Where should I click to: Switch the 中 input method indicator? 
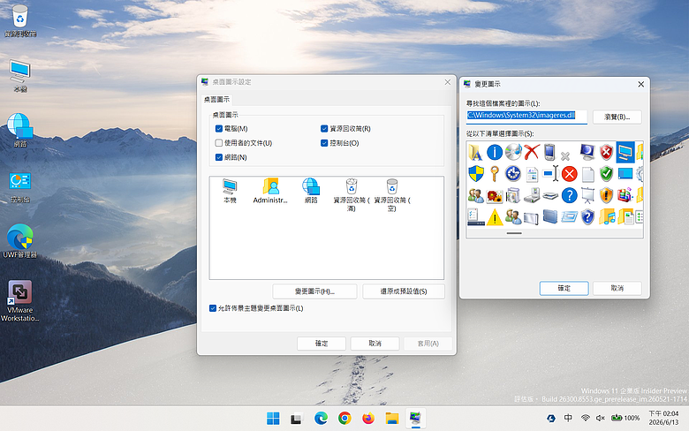point(568,418)
